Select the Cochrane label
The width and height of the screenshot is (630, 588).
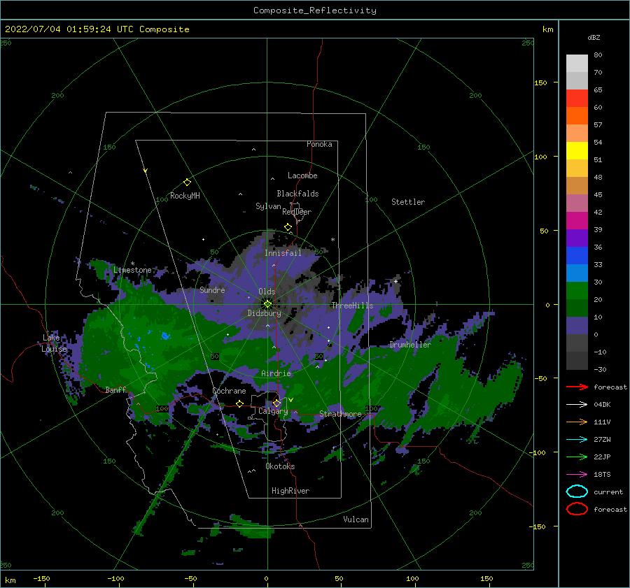(229, 391)
